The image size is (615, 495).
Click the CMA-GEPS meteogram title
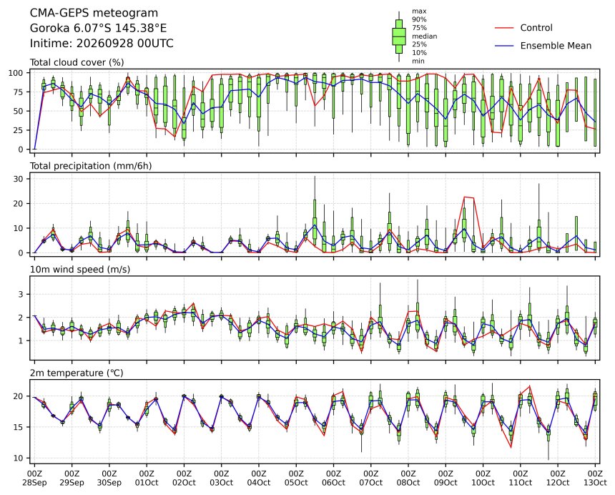(94, 13)
